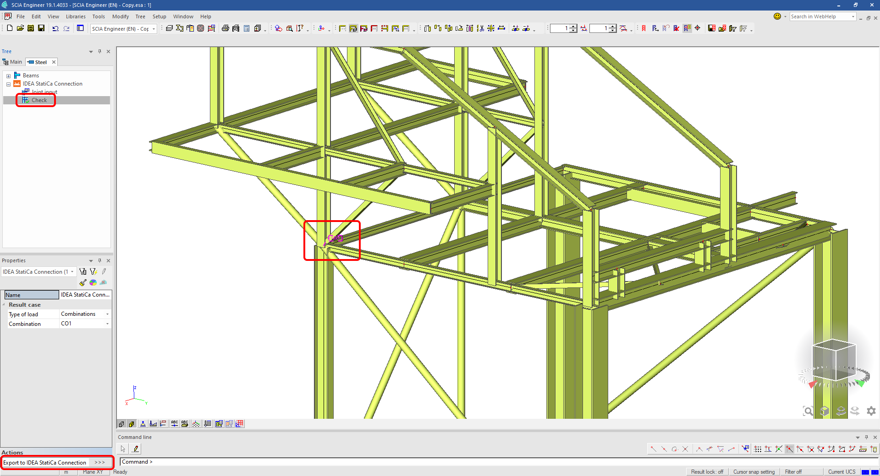Image resolution: width=880 pixels, height=476 pixels.
Task: Click the Save project icon
Action: pyautogui.click(x=41, y=28)
